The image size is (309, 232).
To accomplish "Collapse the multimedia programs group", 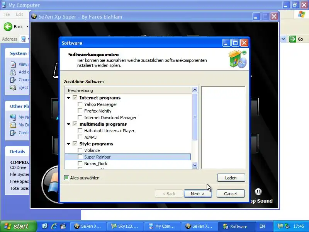I will pyautogui.click(x=69, y=124).
